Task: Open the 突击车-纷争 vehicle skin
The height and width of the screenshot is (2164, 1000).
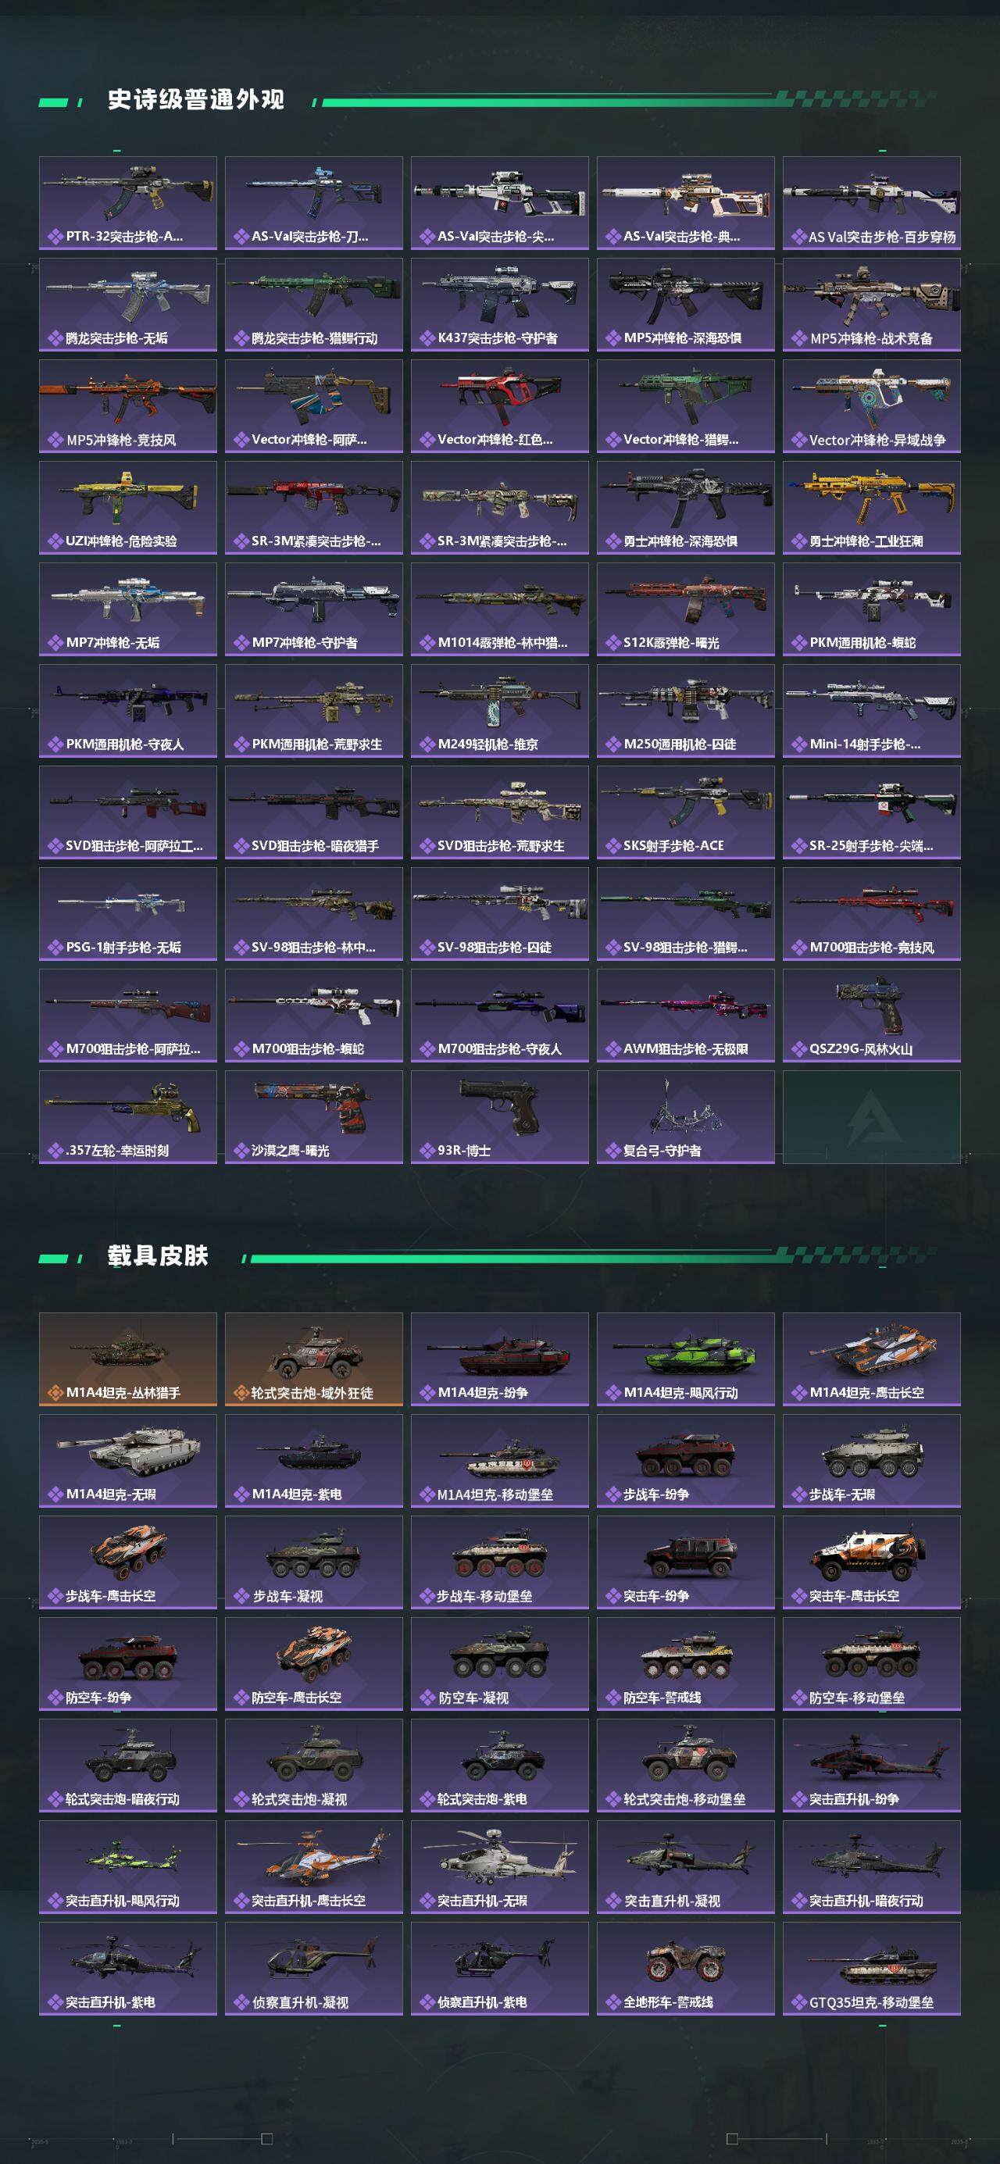Action: [686, 1562]
